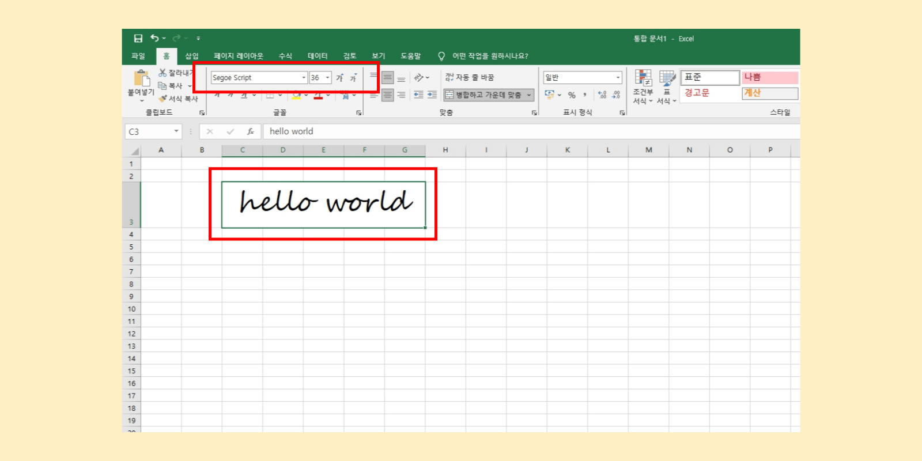Apply the 표준 cell style
The image size is (922, 461).
[710, 77]
